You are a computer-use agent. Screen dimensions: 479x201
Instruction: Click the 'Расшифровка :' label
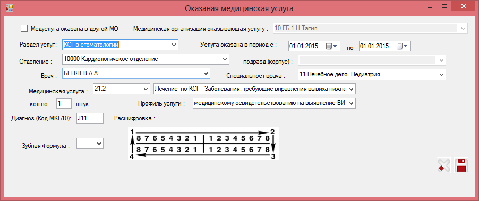(134, 118)
